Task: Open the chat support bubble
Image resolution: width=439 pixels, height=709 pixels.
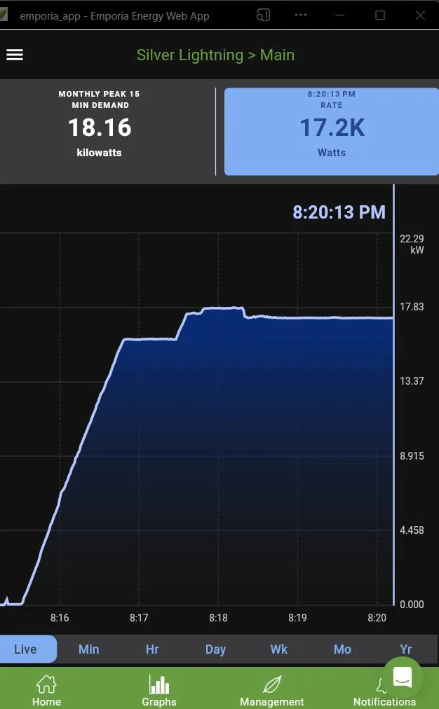Action: pos(403,677)
